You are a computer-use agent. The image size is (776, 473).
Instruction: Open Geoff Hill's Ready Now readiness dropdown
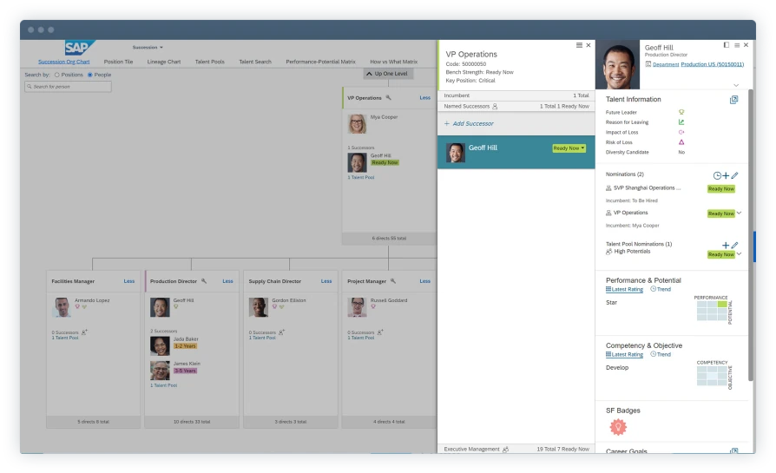click(x=569, y=148)
